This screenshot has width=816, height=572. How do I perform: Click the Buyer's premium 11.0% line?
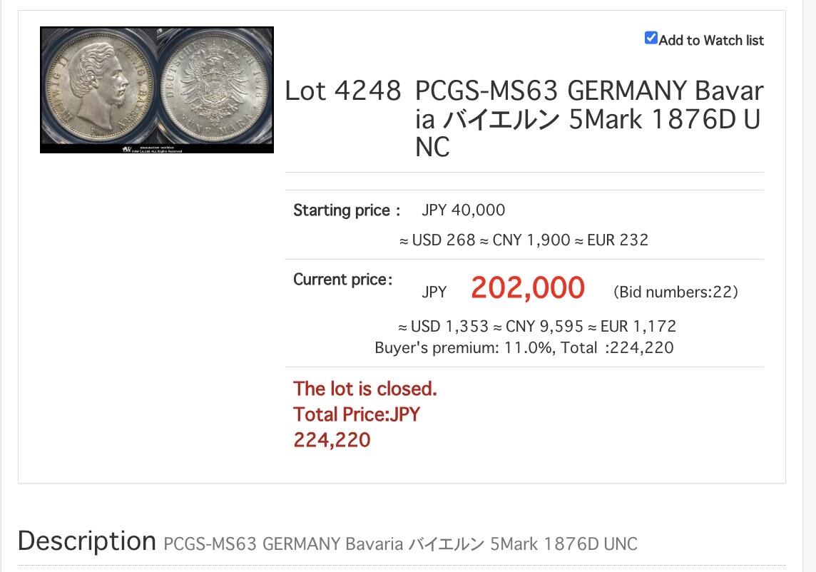pyautogui.click(x=524, y=348)
